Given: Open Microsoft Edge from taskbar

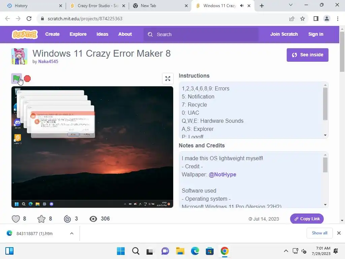Looking at the screenshot, I should [195, 251].
